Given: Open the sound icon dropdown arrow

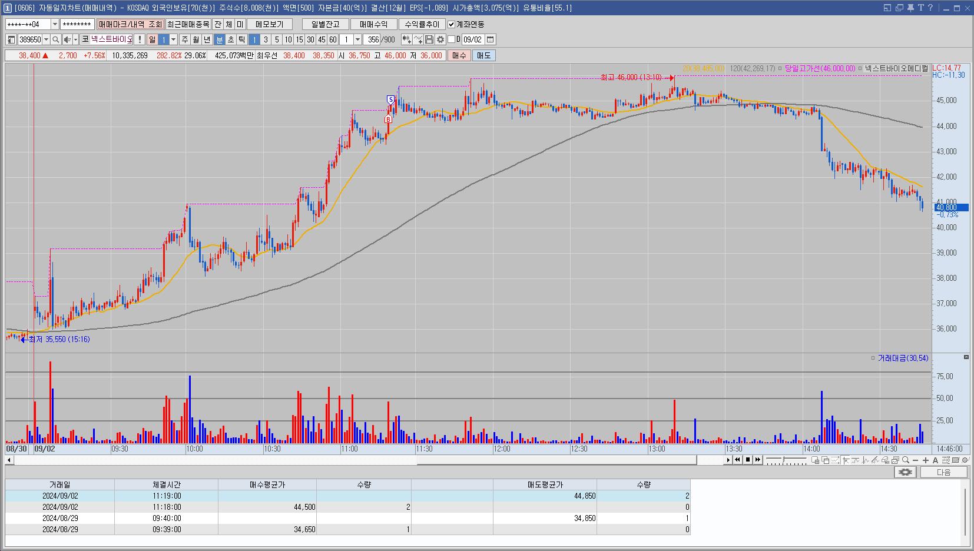Looking at the screenshot, I should 75,39.
